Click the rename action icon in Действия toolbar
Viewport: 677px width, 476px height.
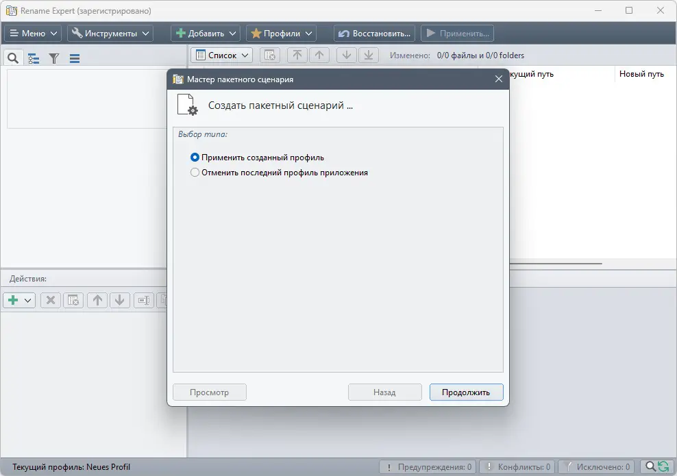pyautogui.click(x=144, y=300)
